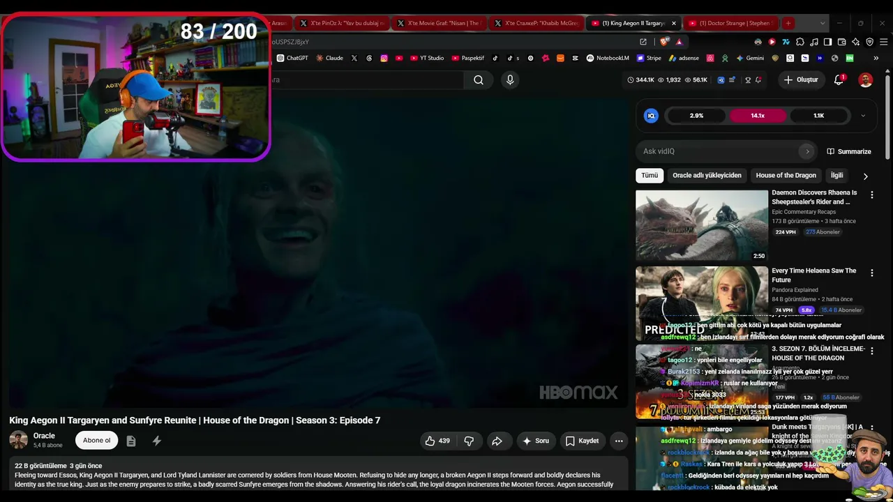Image resolution: width=893 pixels, height=502 pixels.
Task: Open the Instagram bookmark icon
Action: [x=384, y=59]
